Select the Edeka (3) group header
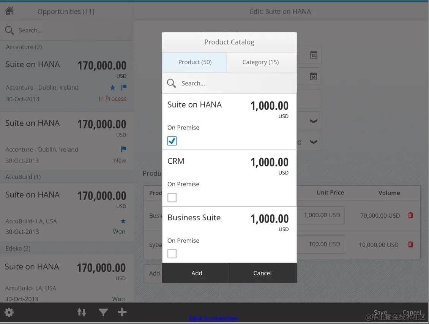This screenshot has width=429, height=324. pyautogui.click(x=67, y=248)
